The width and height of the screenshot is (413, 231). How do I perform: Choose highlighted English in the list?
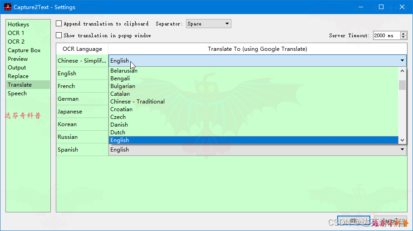coord(254,140)
